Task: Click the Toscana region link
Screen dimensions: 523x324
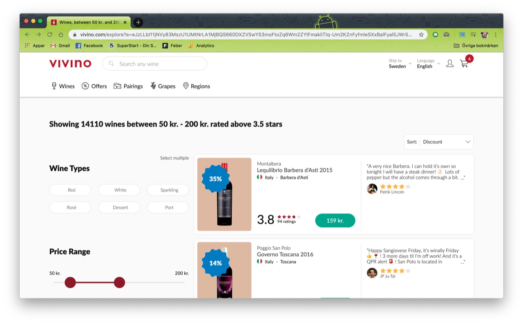Action: click(288, 262)
